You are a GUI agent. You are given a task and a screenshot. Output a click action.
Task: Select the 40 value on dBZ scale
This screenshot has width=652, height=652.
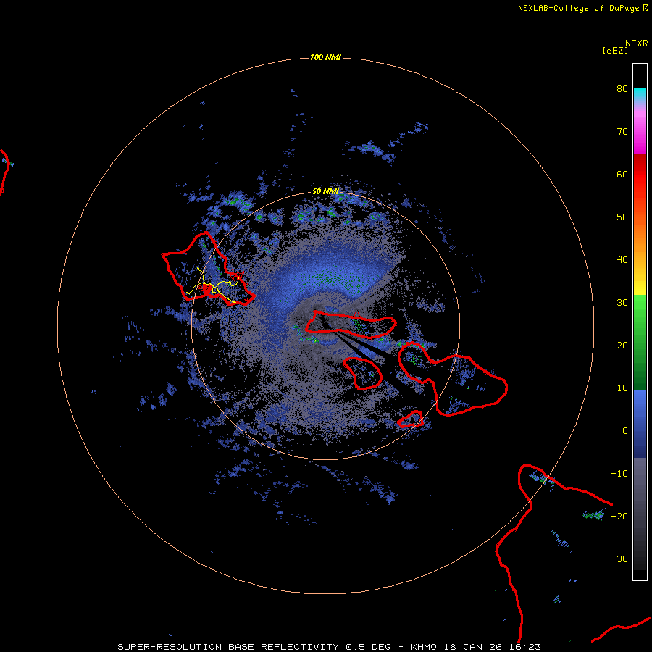(622, 260)
